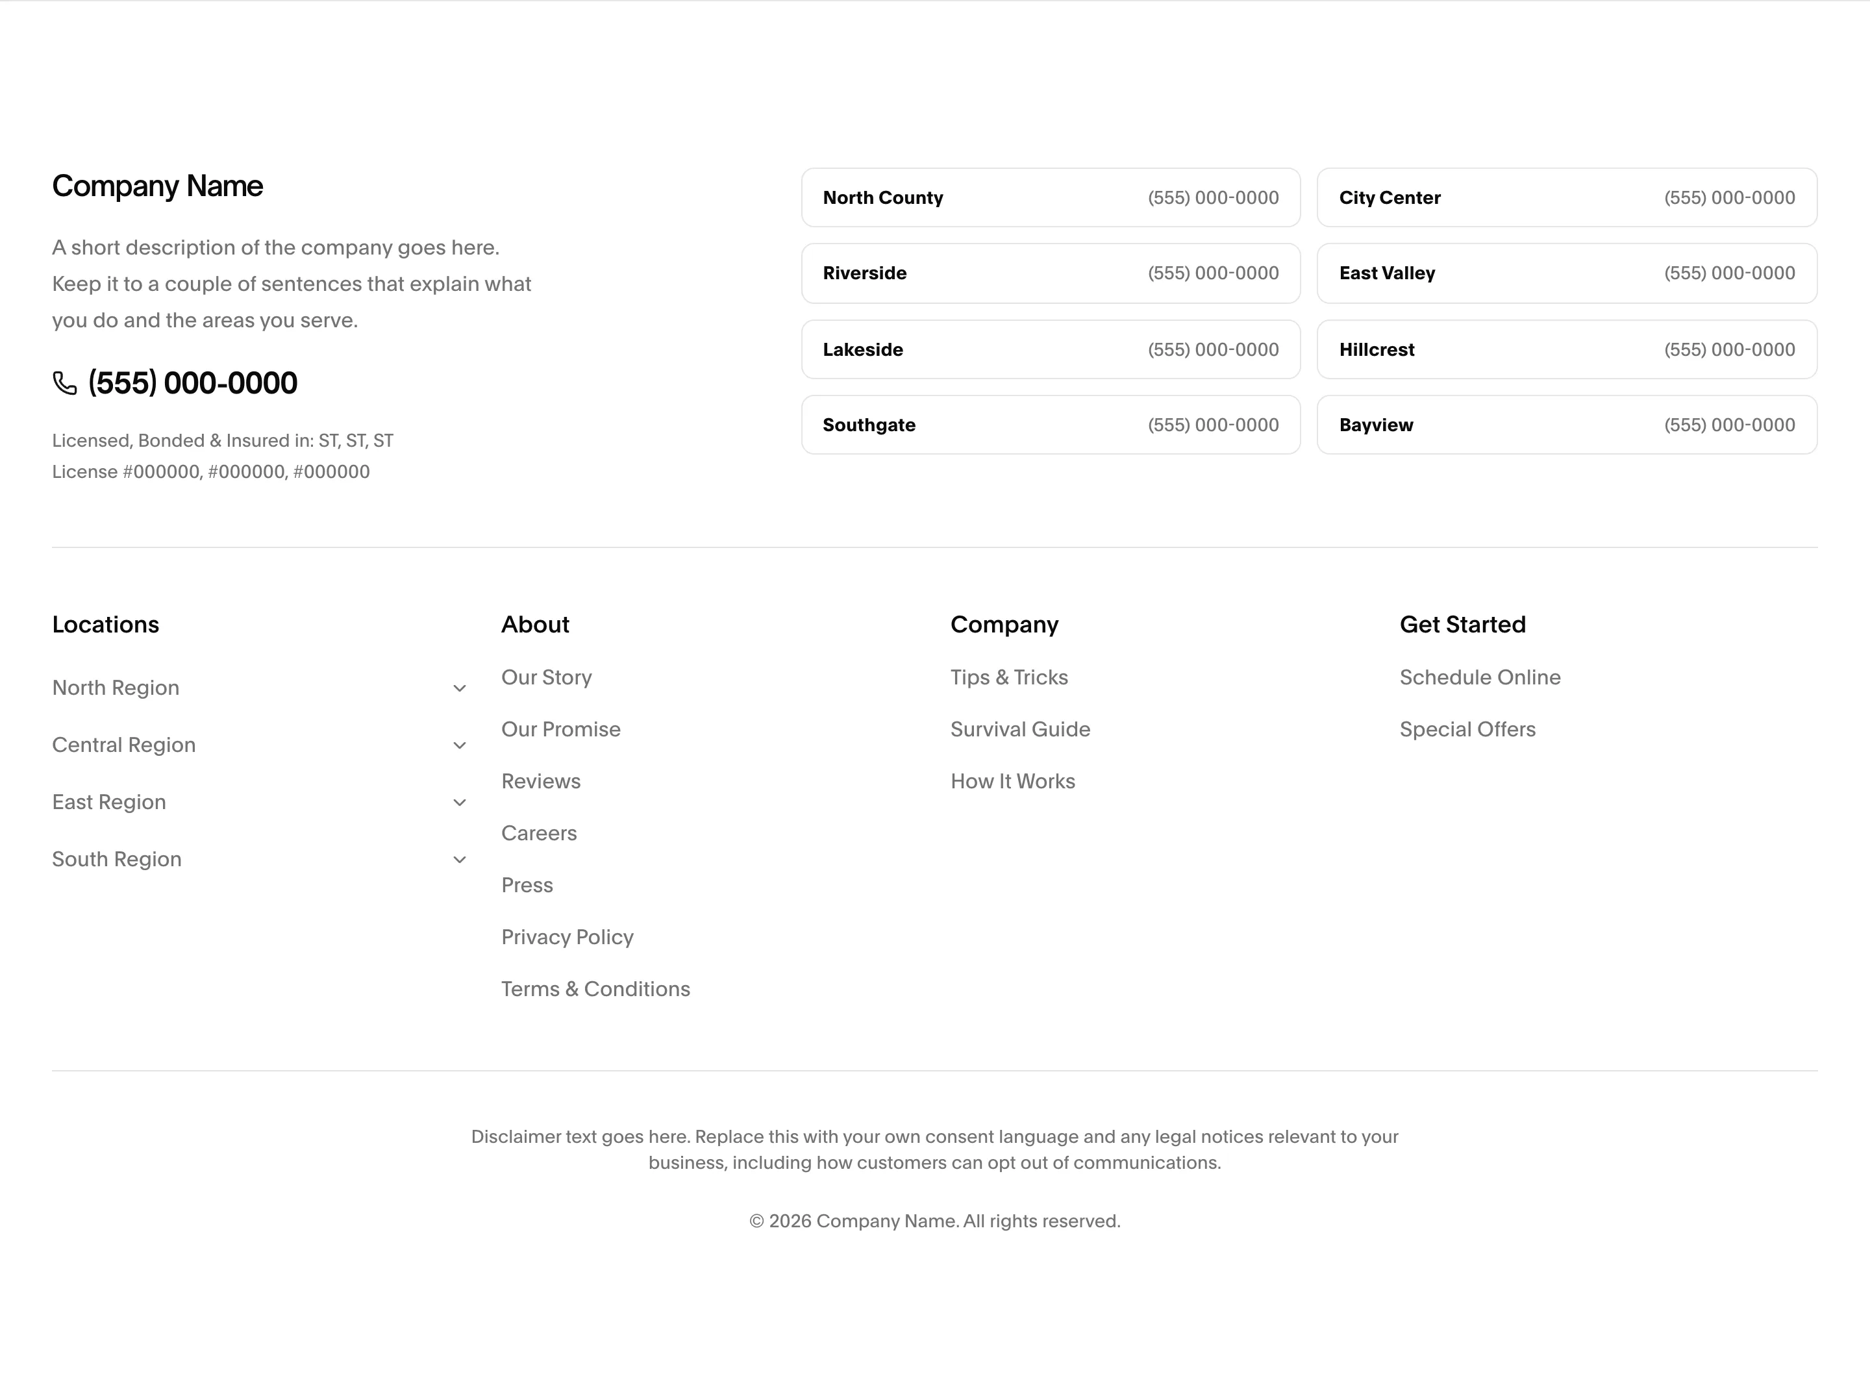Choose the Lakeside location card
This screenshot has height=1400, width=1870.
tap(1051, 349)
